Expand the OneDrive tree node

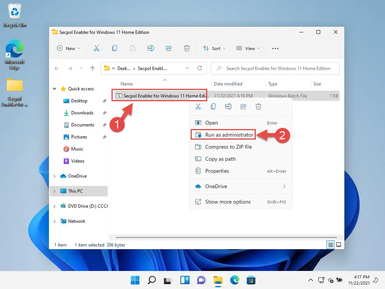pyautogui.click(x=55, y=176)
